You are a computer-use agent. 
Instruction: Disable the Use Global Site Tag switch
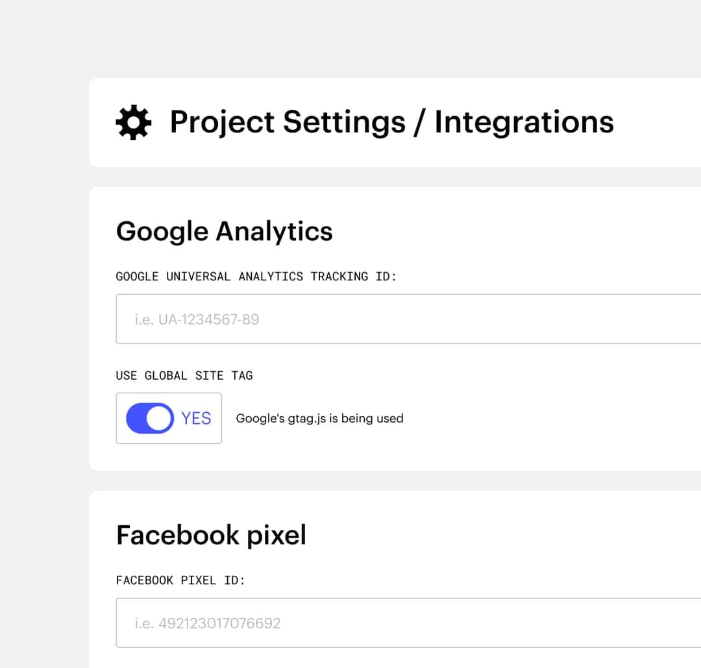(150, 418)
